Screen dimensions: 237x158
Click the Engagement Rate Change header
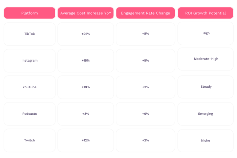tap(146, 13)
